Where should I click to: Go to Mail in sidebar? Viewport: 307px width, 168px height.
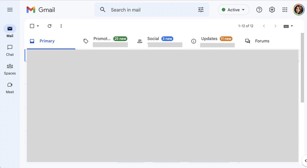(x=10, y=31)
